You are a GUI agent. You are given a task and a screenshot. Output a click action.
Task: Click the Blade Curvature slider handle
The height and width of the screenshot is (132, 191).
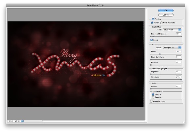tap(151, 59)
